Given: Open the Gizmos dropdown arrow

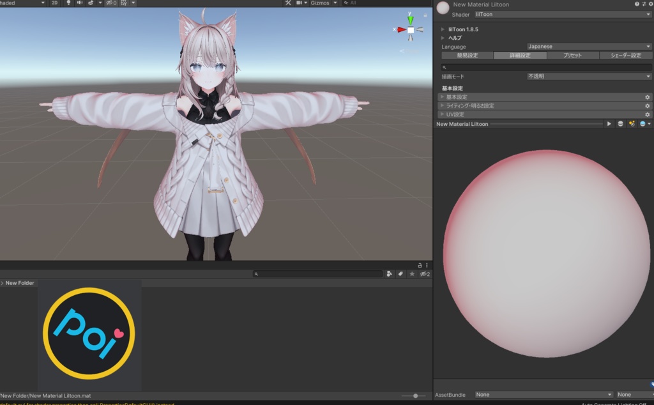Looking at the screenshot, I should click(335, 3).
